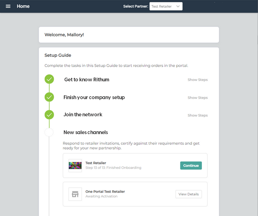This screenshot has width=258, height=216.
Task: Open the Select Partner dropdown
Action: 166,6
